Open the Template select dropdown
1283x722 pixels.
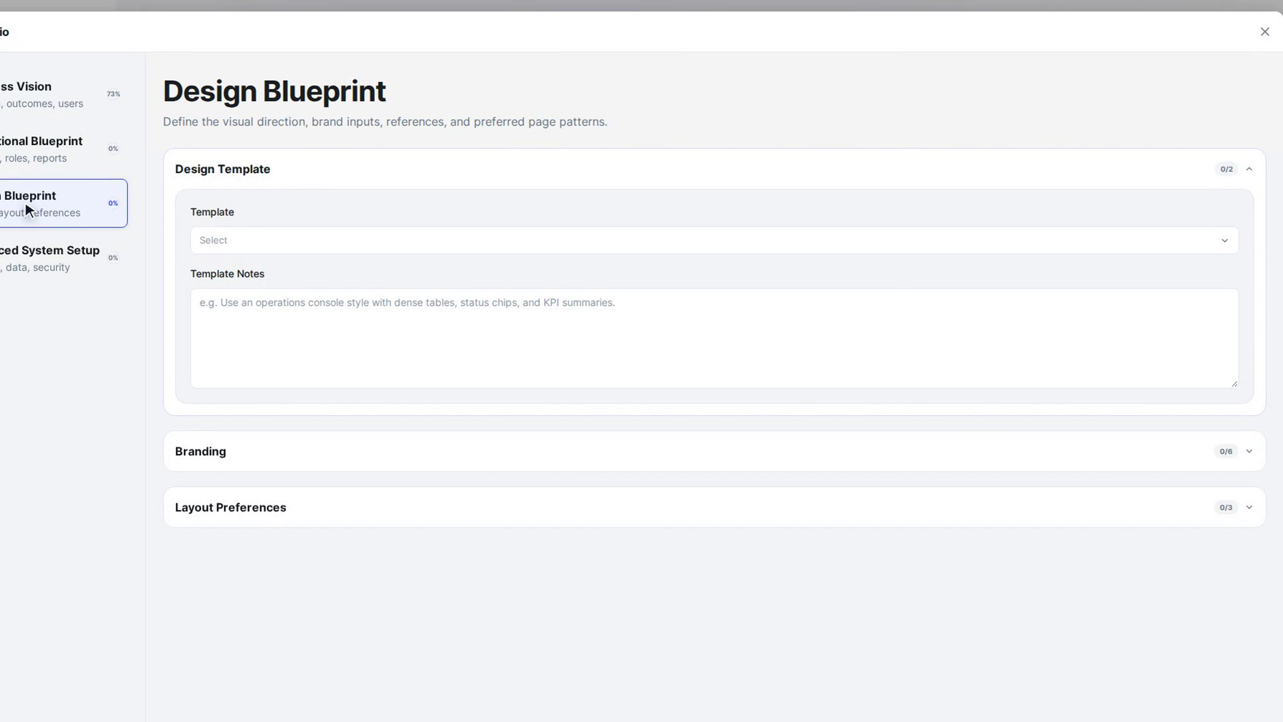click(x=714, y=241)
